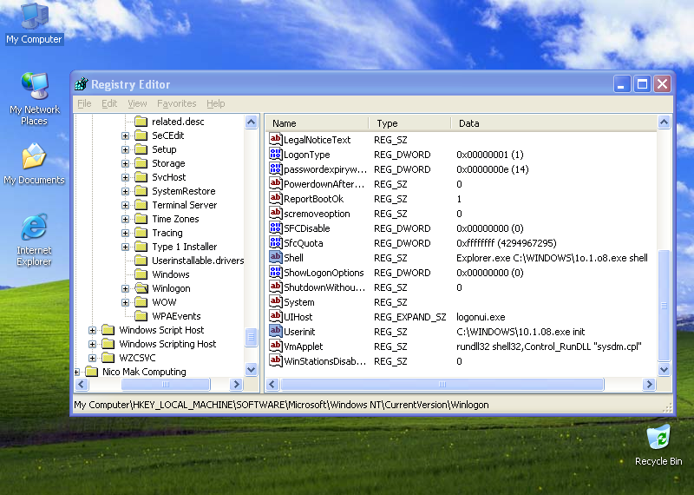Viewport: 694px width, 495px height.
Task: Click the DWORD icon next to SFCDisable
Action: coord(275,228)
